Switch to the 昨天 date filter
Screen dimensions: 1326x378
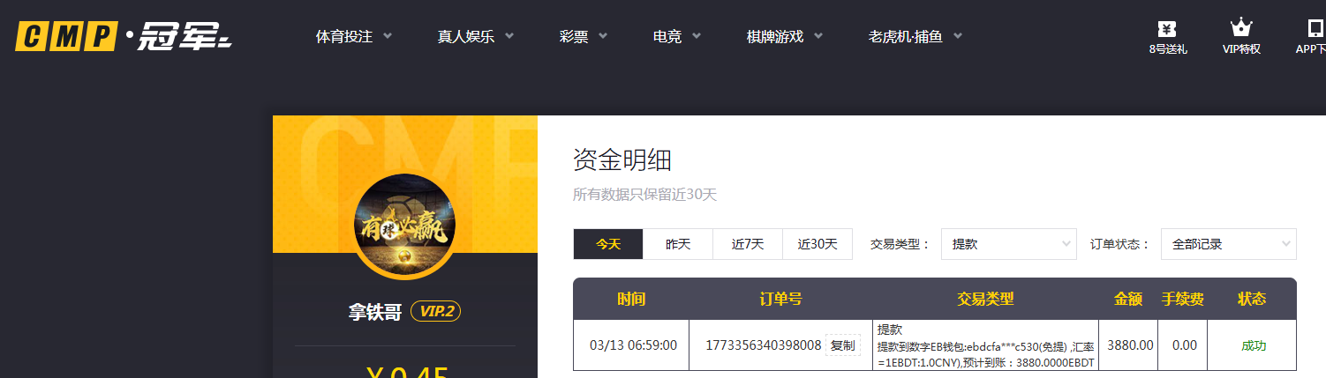pyautogui.click(x=677, y=244)
